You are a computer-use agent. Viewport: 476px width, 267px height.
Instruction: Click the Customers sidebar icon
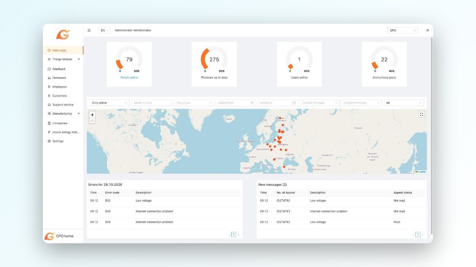point(49,96)
